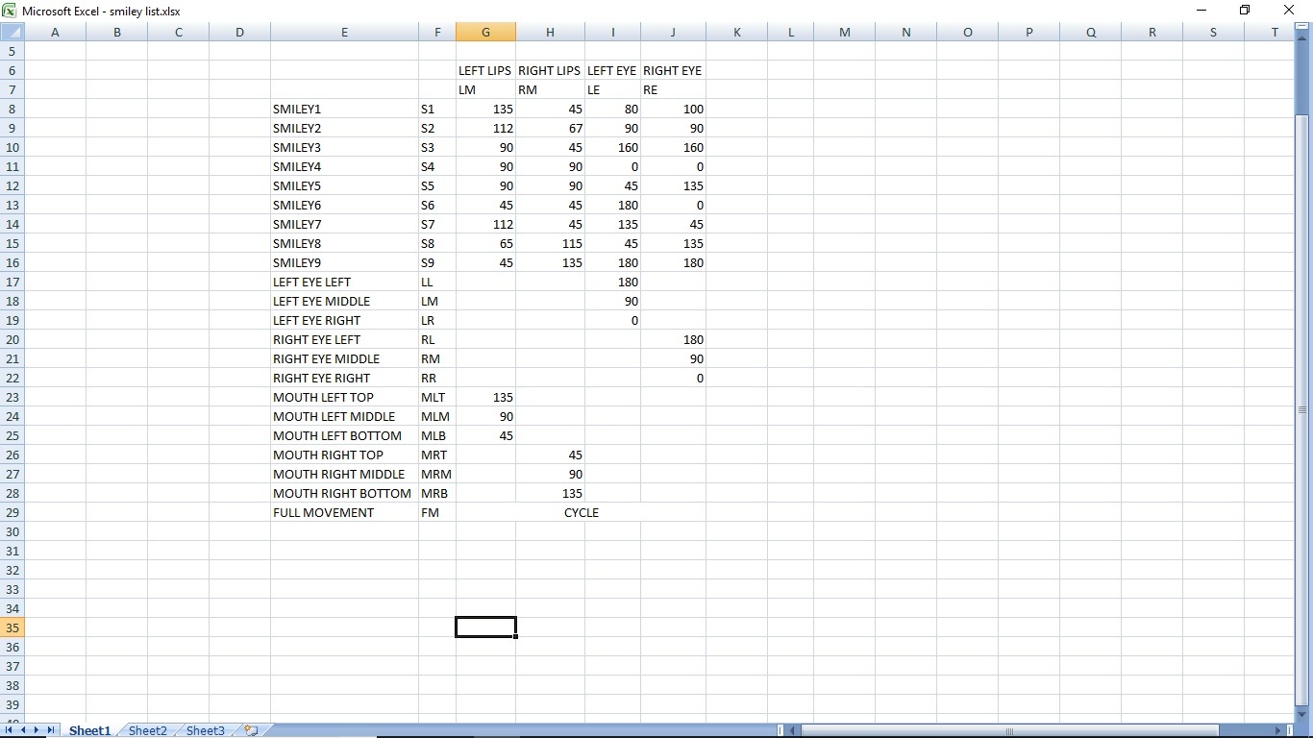This screenshot has height=738, width=1313.
Task: Click the horizontal scrollbar right arrow
Action: 1278,730
